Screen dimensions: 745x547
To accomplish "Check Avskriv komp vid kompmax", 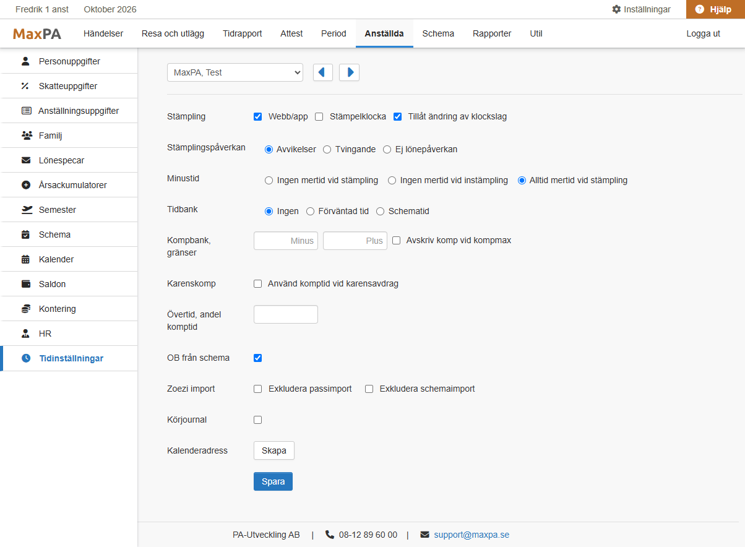I will click(397, 240).
